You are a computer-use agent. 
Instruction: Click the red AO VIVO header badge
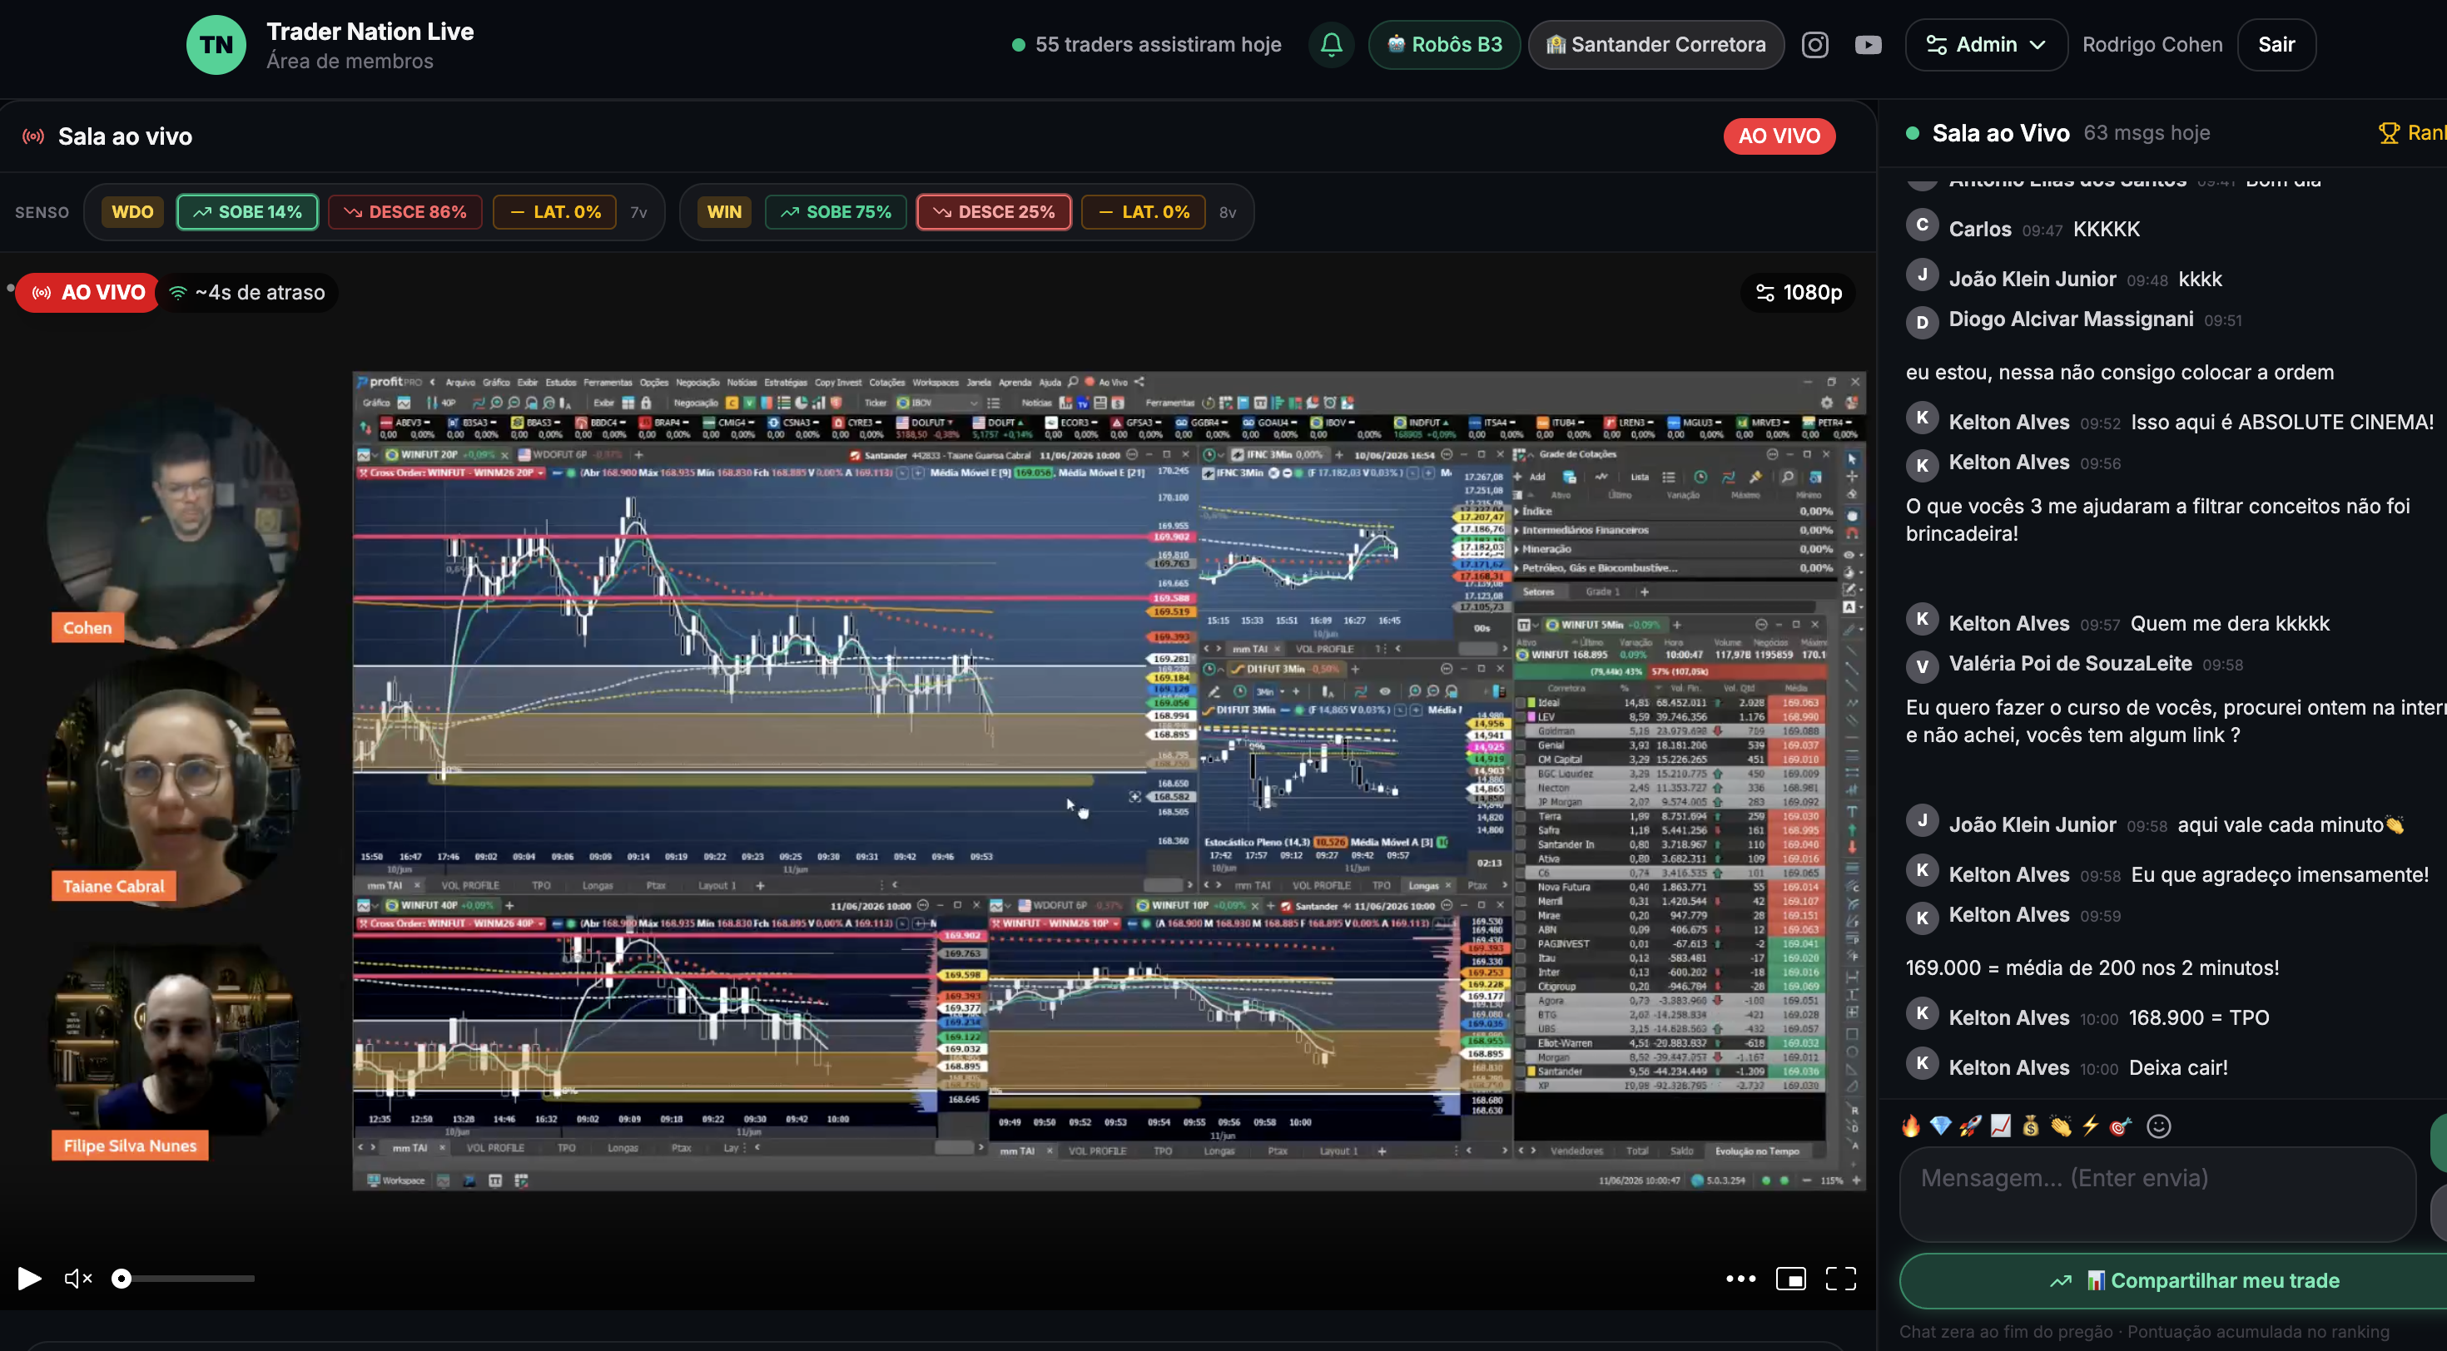pyautogui.click(x=1779, y=136)
